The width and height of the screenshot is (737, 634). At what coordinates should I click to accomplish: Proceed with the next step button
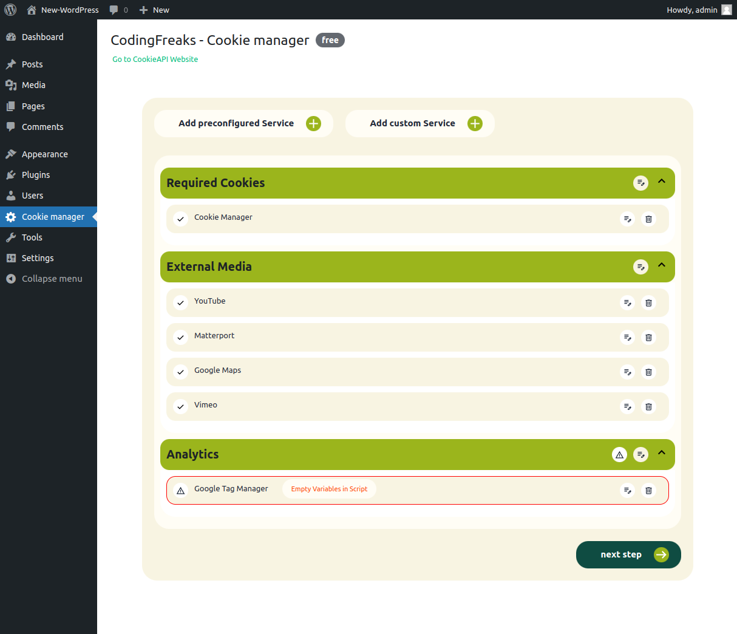628,554
